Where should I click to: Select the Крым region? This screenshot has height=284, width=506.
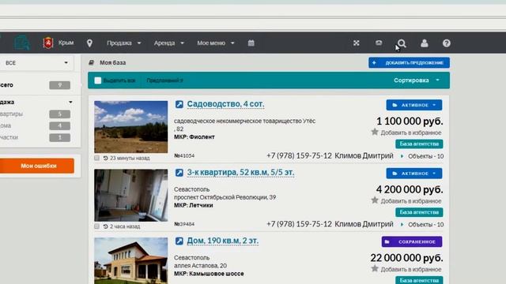point(66,43)
